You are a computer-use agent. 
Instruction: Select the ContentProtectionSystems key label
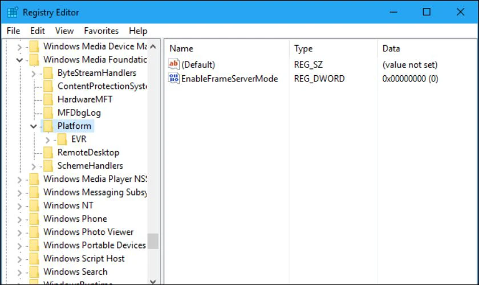[102, 86]
